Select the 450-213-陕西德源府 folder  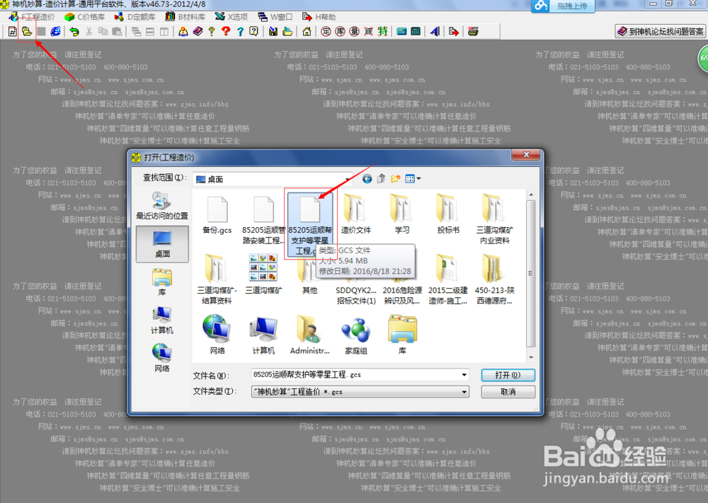494,279
